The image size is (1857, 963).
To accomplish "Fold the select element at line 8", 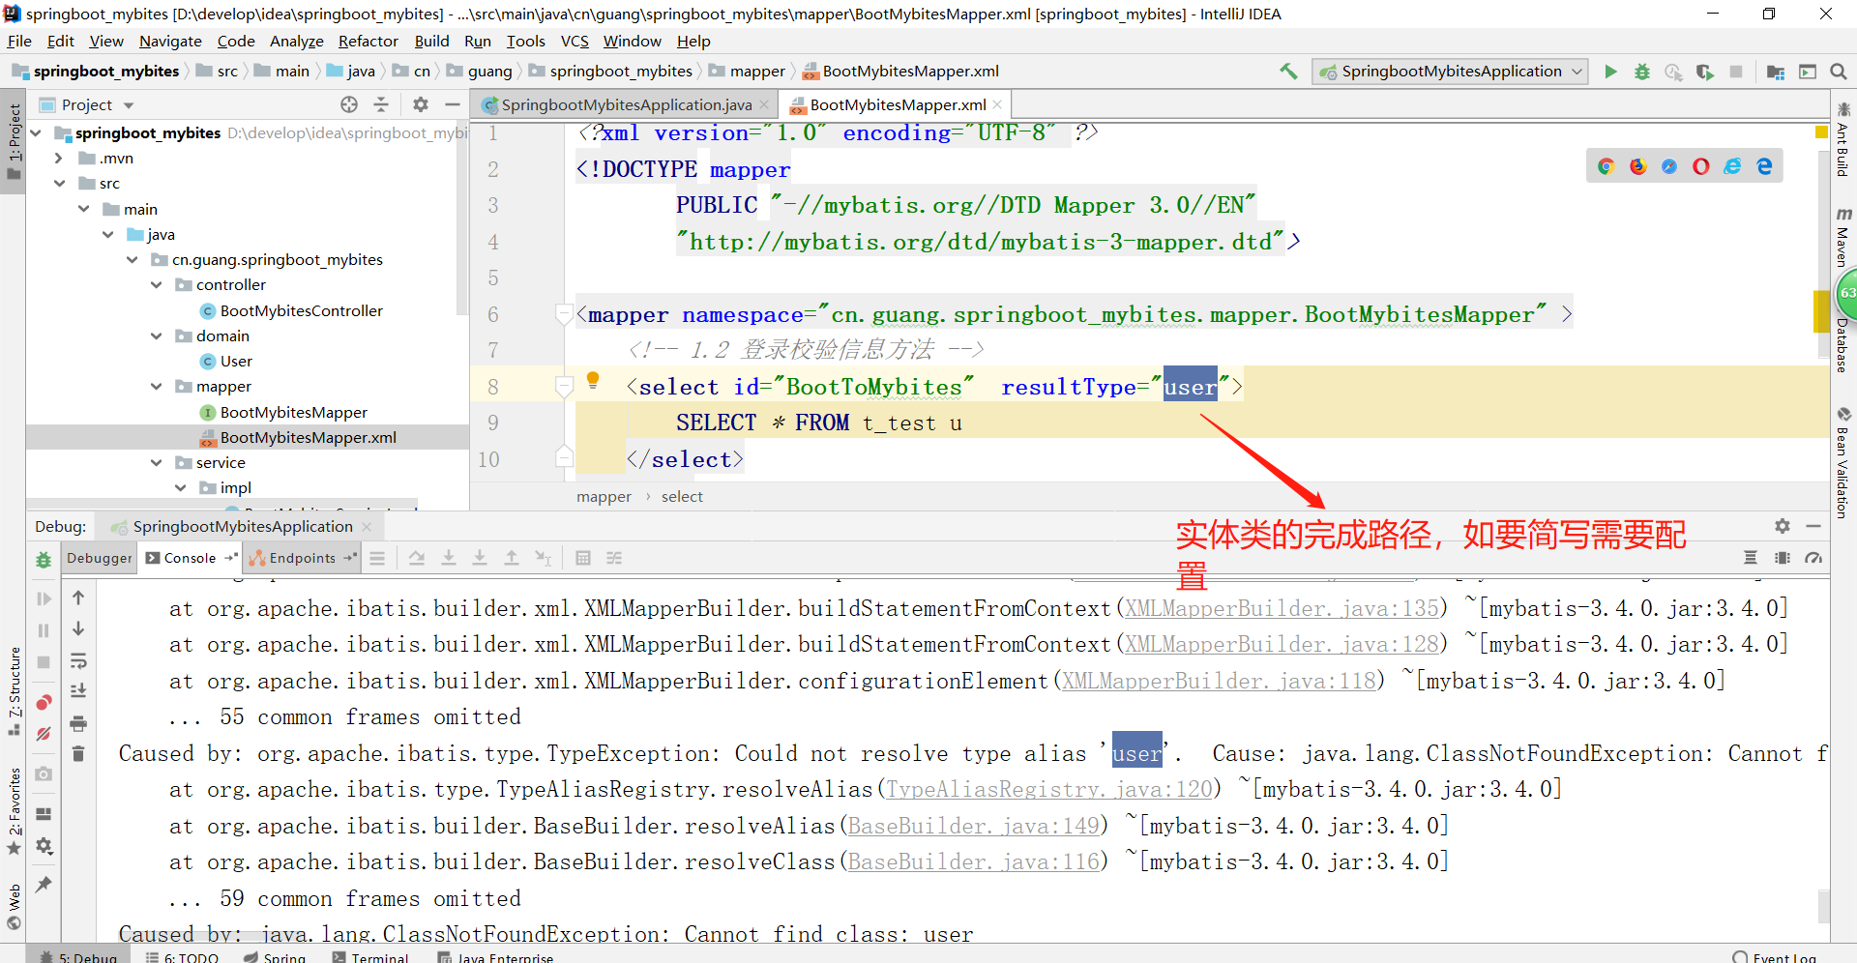I will point(565,388).
